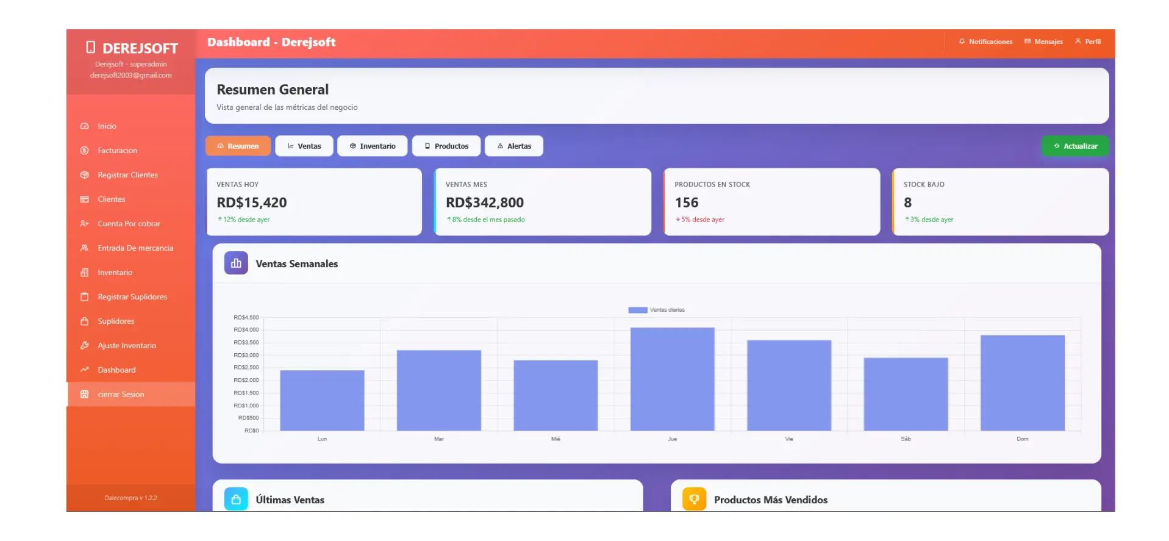This screenshot has width=1169, height=541.
Task: Click the Últimas Ventas shopping bag icon
Action: pyautogui.click(x=236, y=499)
